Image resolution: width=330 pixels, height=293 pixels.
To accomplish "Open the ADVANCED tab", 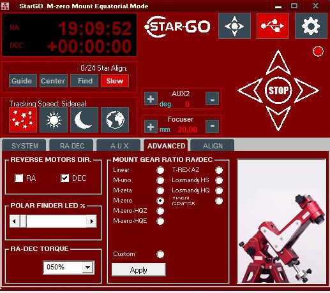I will point(166,146).
